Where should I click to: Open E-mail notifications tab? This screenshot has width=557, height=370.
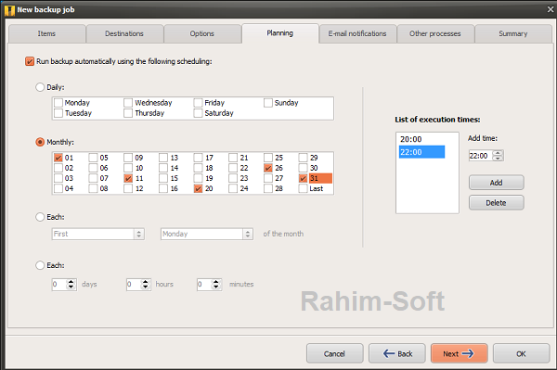pyautogui.click(x=357, y=33)
